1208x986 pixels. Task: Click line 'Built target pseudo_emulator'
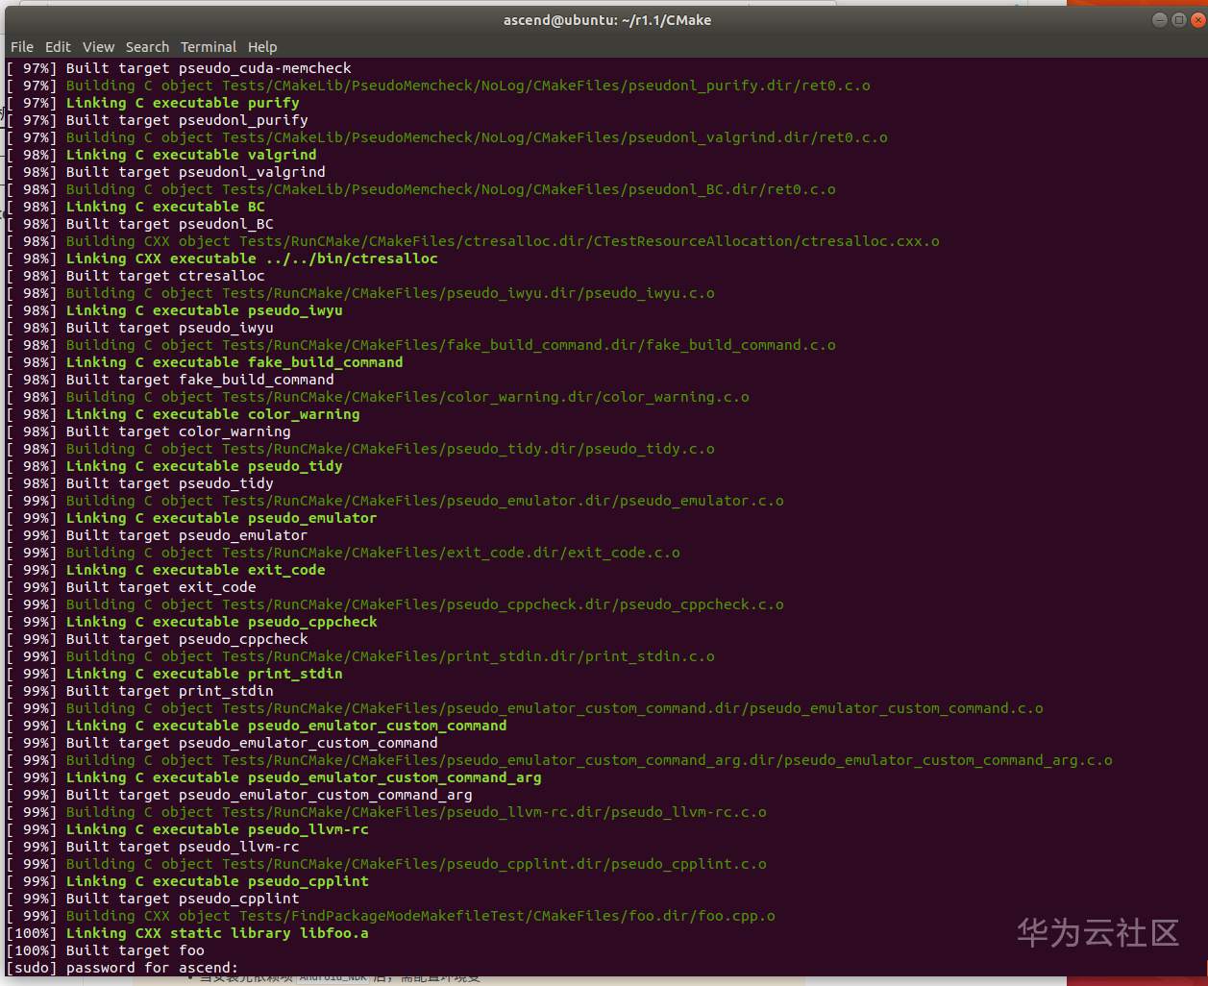pos(157,535)
